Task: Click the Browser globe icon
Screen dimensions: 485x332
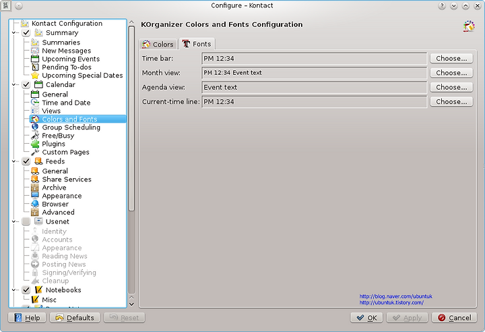Action: (x=35, y=204)
